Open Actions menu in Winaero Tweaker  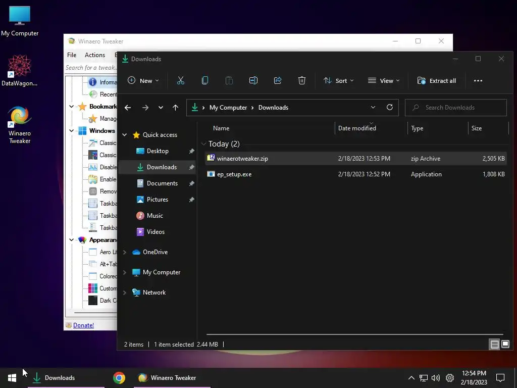(x=94, y=55)
